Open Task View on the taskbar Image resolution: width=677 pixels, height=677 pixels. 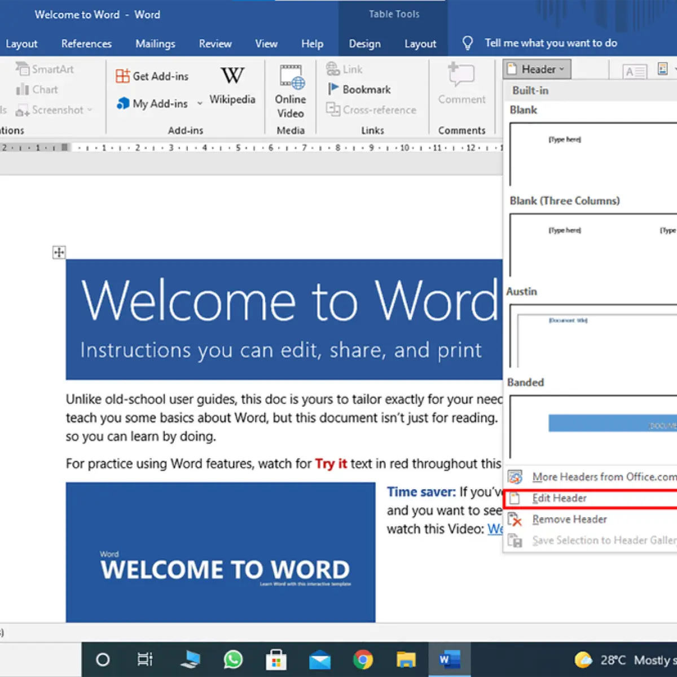click(x=145, y=659)
